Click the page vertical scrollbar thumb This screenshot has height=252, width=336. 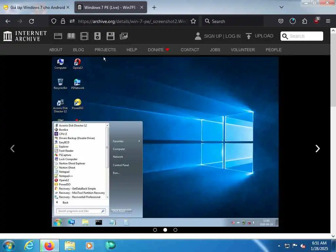pos(333,70)
